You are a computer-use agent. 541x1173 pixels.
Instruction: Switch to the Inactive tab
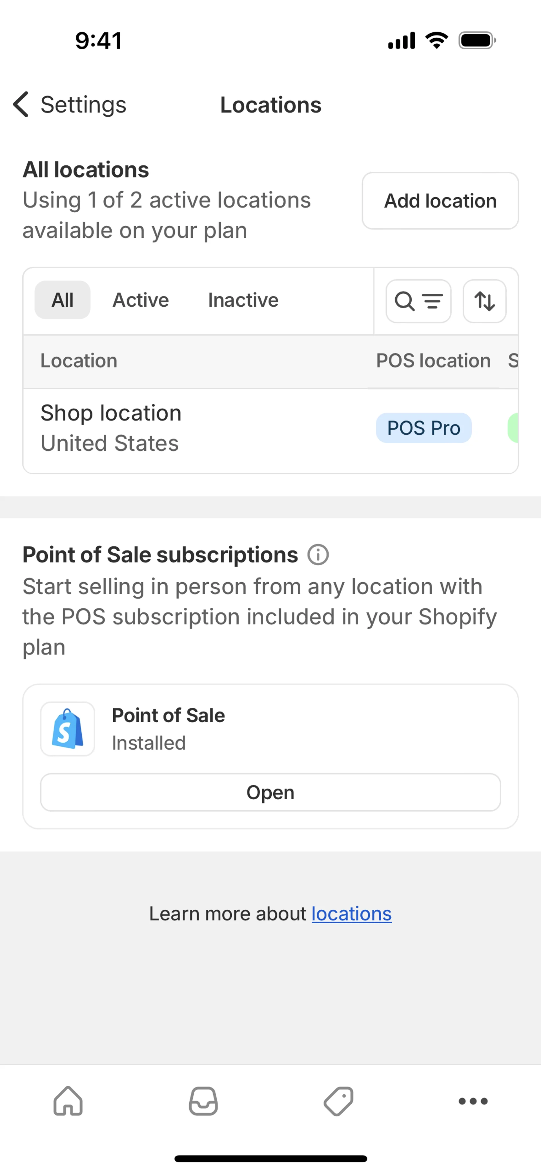243,300
